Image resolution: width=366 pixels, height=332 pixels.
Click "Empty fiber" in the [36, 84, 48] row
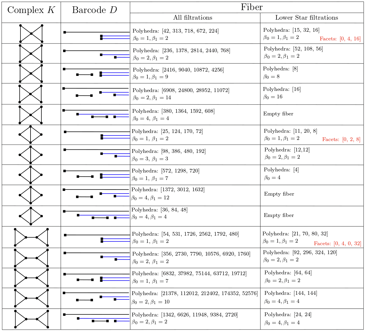[x=279, y=215]
